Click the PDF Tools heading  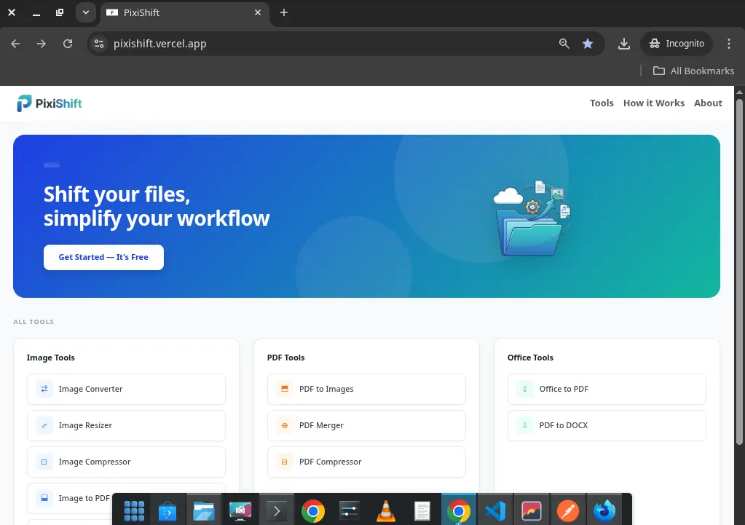[285, 358]
